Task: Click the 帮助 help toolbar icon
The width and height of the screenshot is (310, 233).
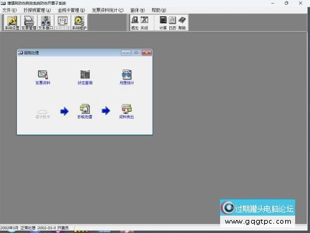Action: click(182, 23)
